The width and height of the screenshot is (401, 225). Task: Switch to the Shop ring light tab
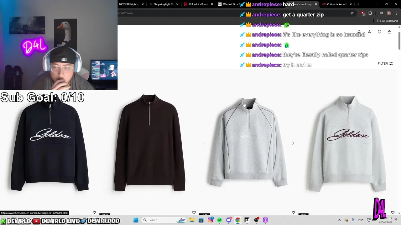(x=163, y=4)
